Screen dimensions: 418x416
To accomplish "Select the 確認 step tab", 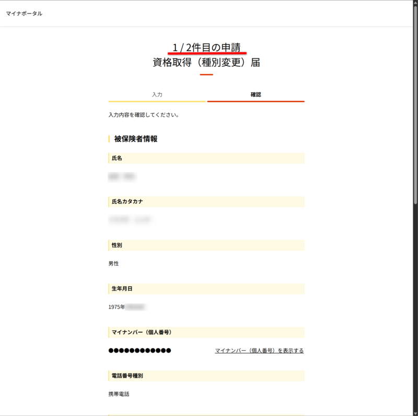I will click(x=256, y=95).
